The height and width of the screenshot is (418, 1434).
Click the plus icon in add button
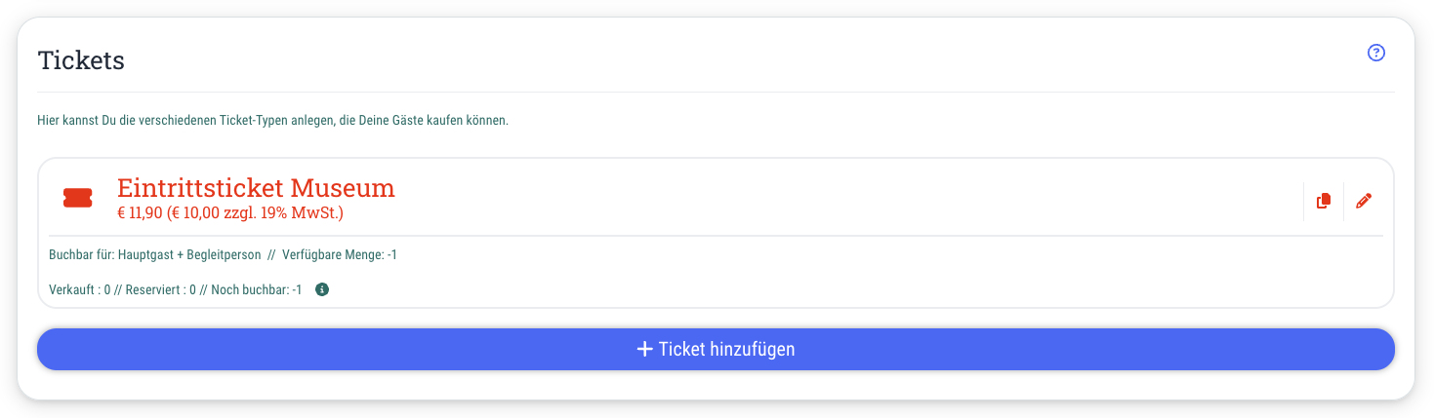tap(644, 349)
